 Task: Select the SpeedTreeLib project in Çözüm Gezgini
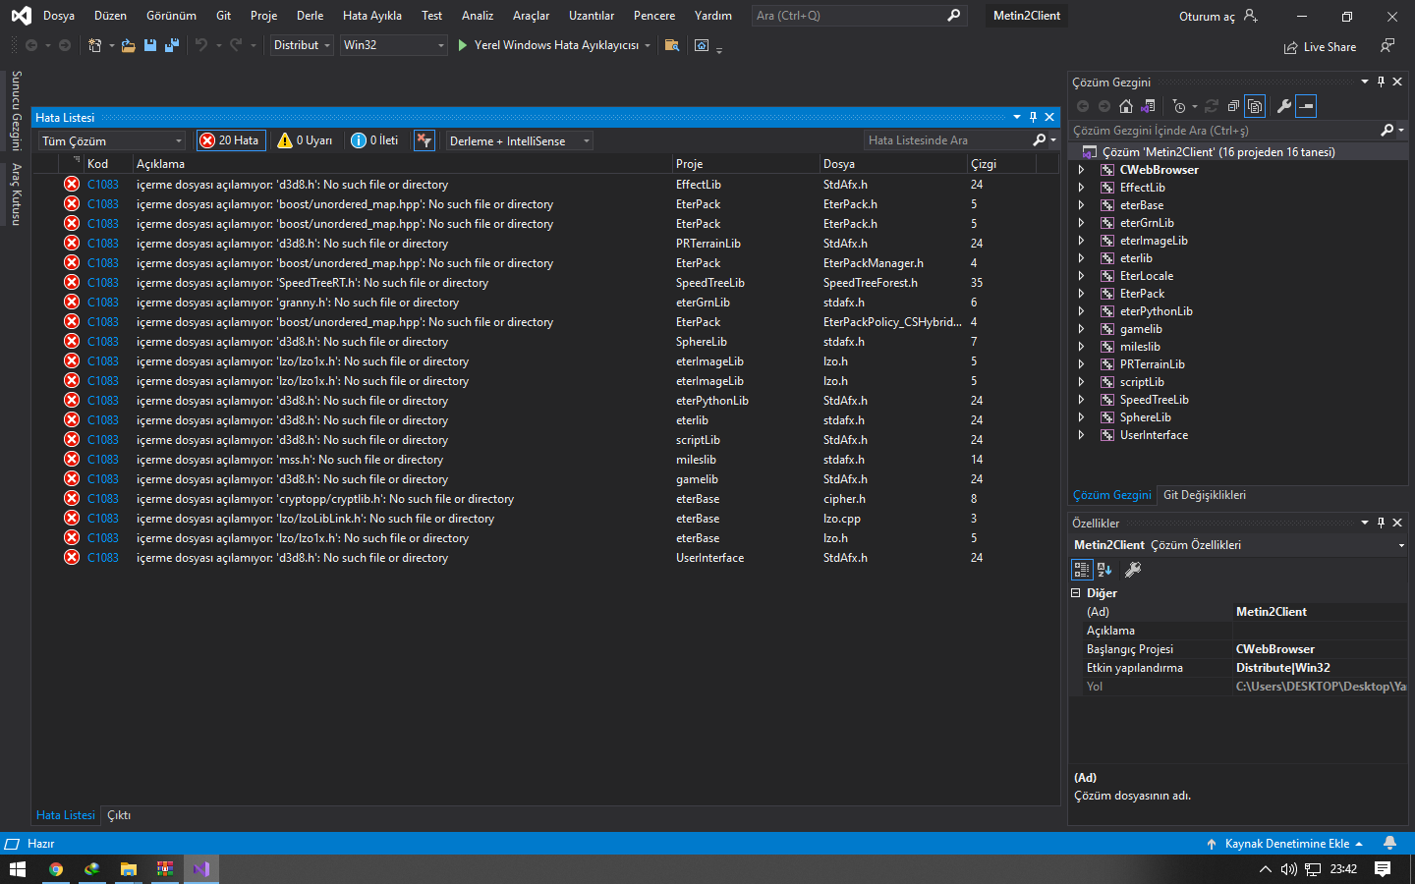click(1155, 400)
